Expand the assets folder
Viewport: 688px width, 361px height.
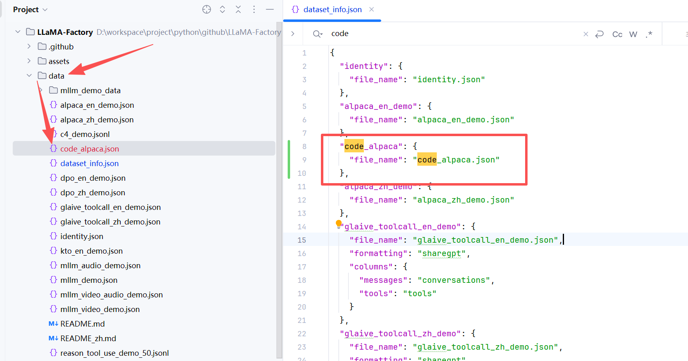[29, 61]
